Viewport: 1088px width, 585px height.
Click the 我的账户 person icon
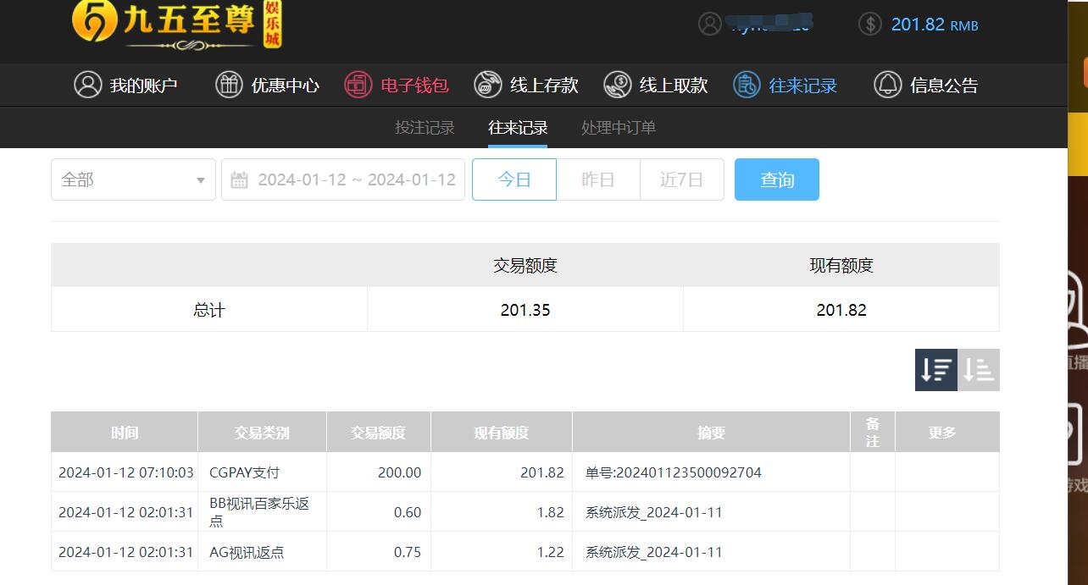[x=88, y=85]
